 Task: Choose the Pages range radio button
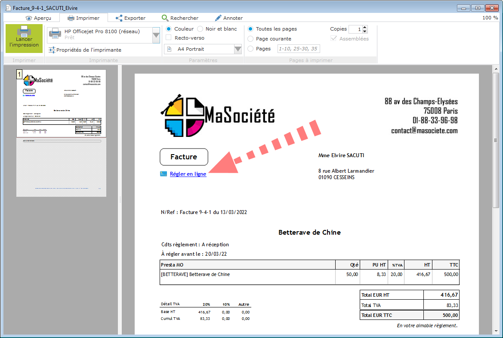tap(250, 49)
